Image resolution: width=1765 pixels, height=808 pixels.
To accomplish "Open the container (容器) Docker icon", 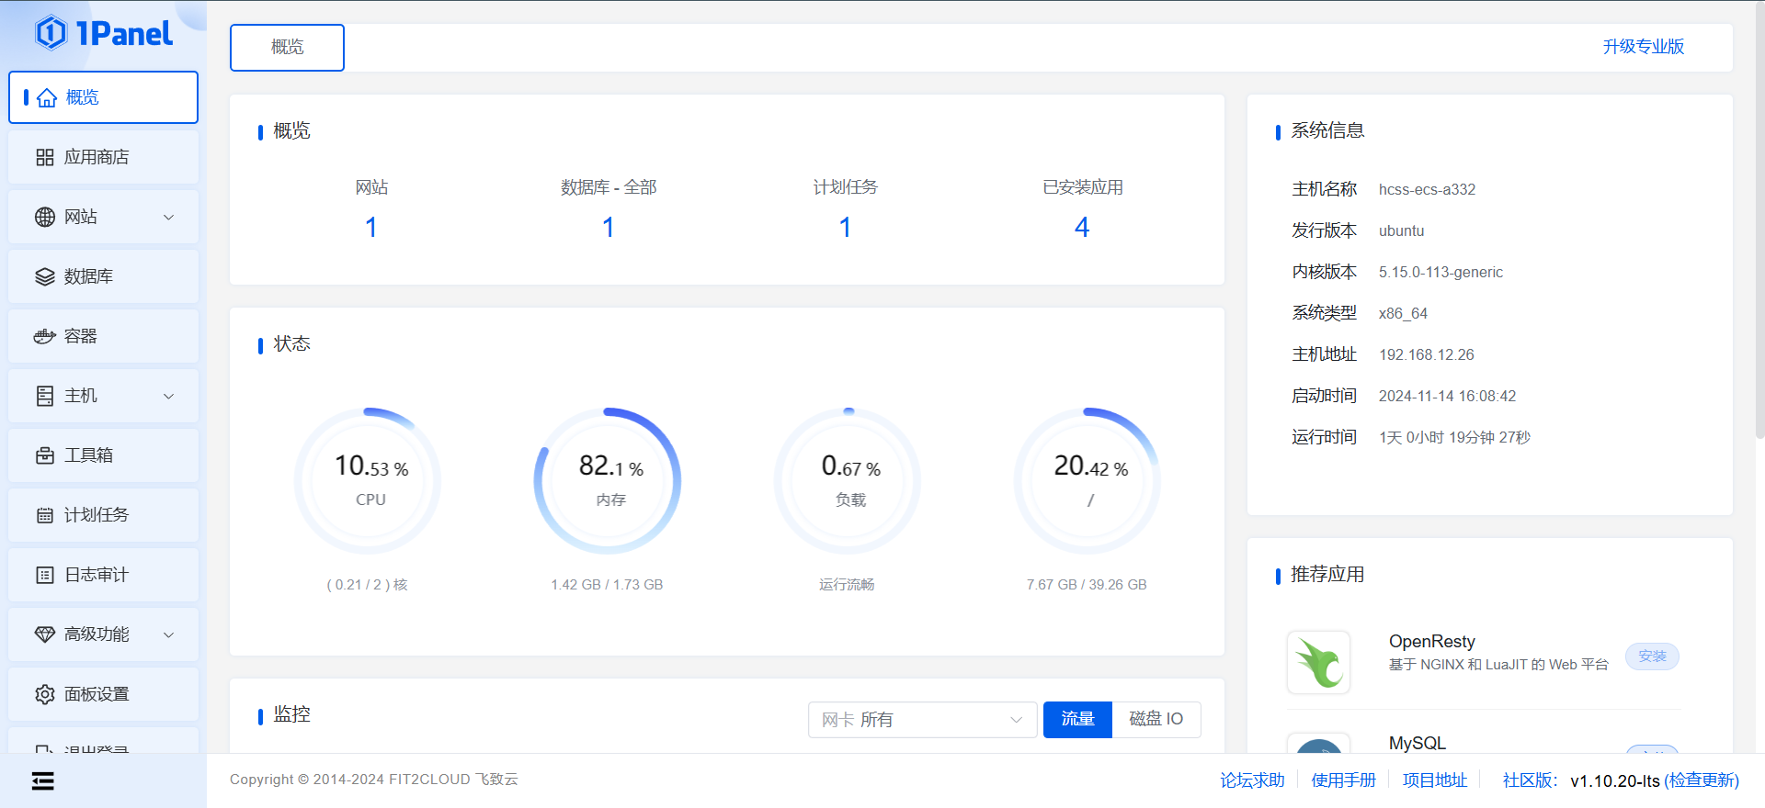I will coord(45,337).
